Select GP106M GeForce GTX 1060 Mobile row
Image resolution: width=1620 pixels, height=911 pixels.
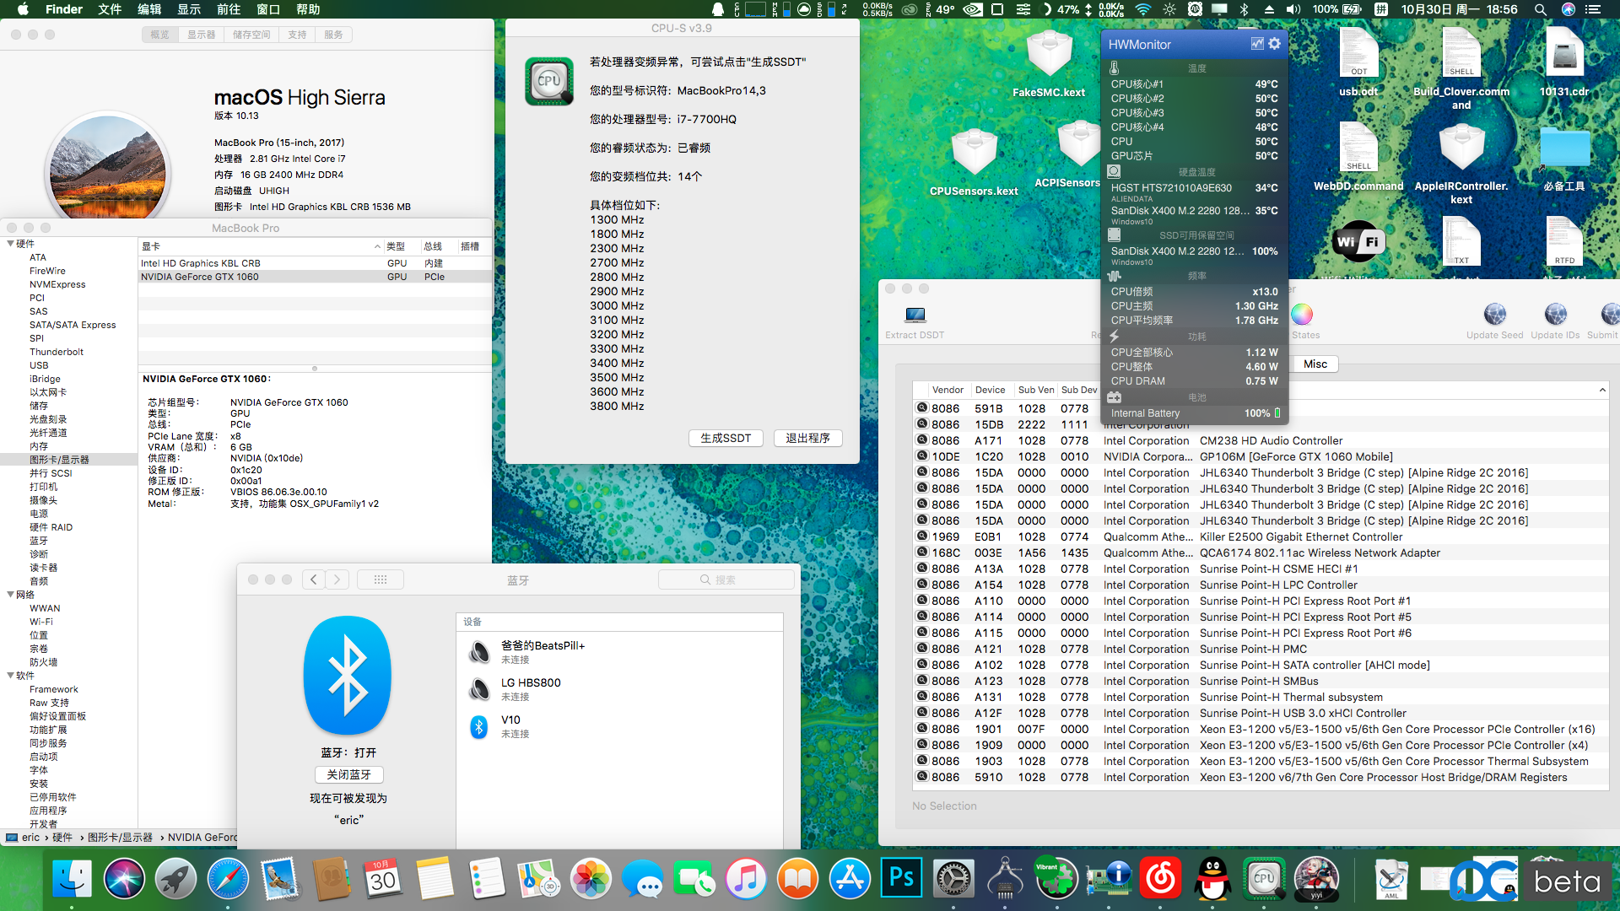pos(1261,456)
